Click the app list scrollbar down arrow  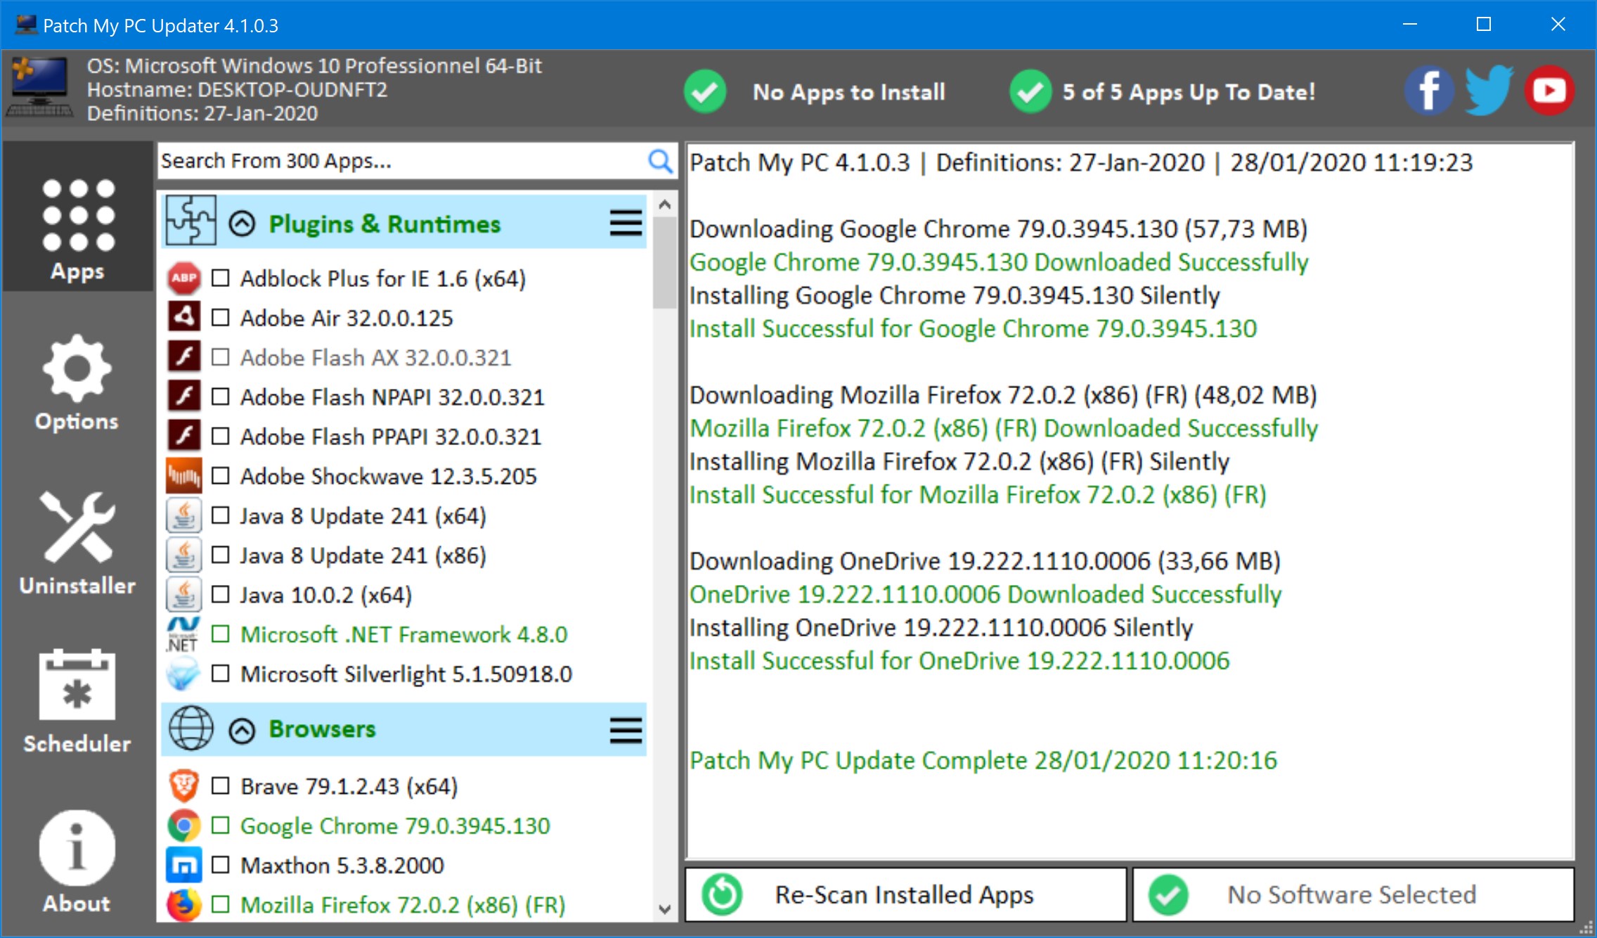(x=664, y=908)
